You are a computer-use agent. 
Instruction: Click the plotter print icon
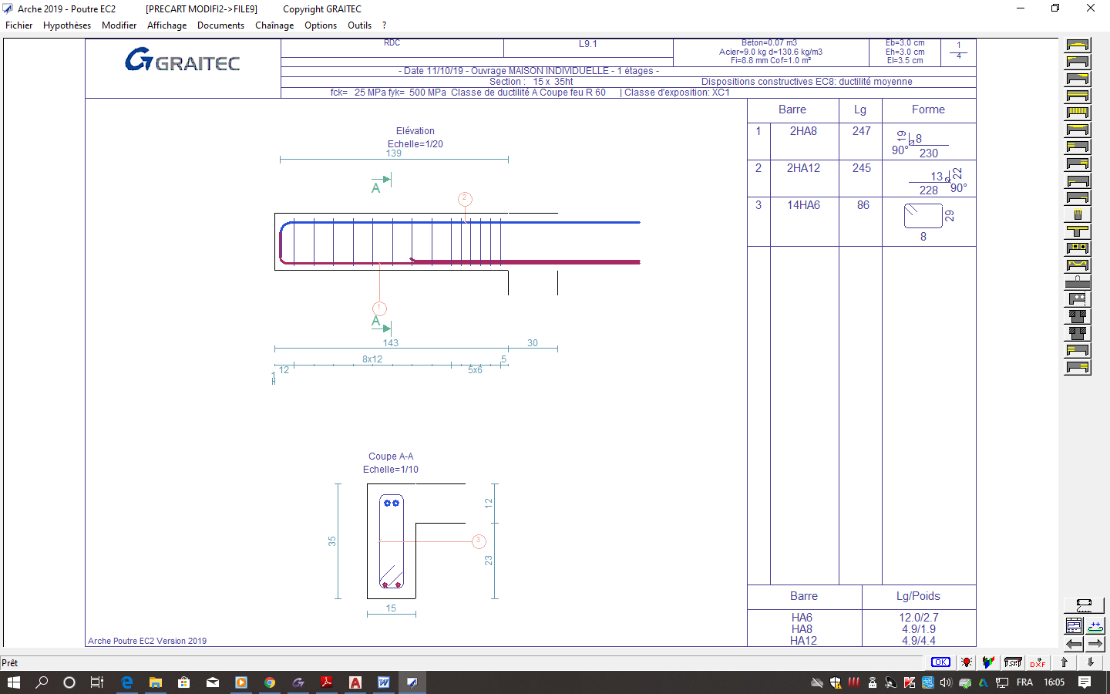pos(1013,662)
